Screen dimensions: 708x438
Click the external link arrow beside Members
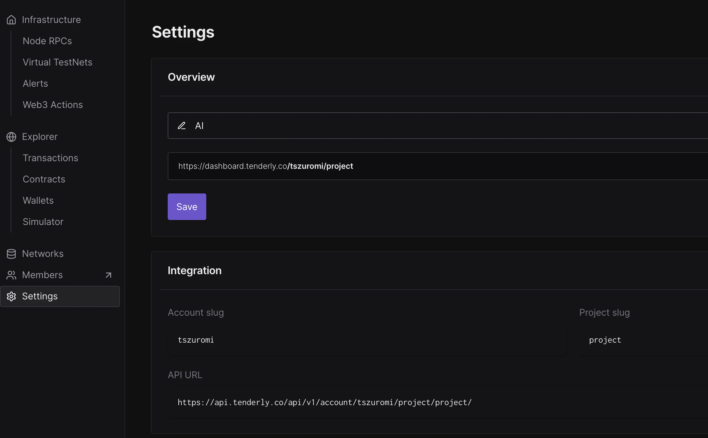click(x=108, y=275)
